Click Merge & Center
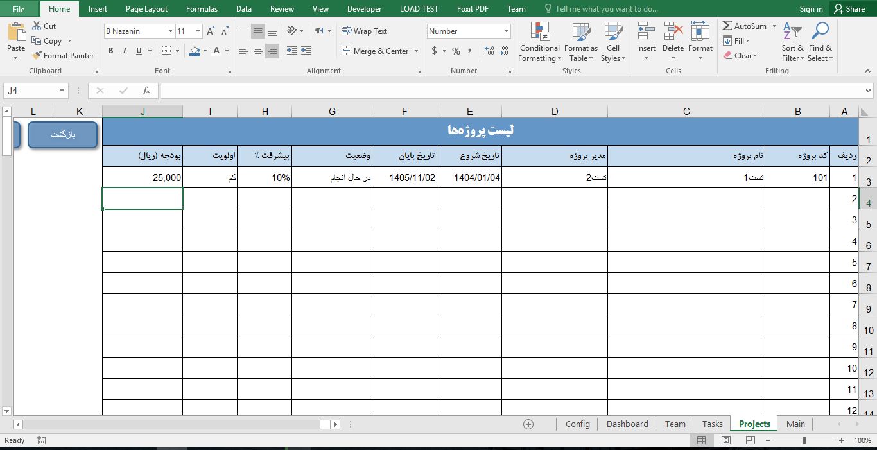Viewport: 877px width, 450px height. click(x=376, y=51)
